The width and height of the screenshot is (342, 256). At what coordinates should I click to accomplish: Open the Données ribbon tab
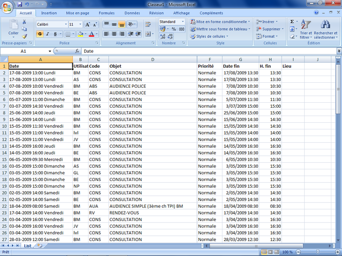coord(132,13)
